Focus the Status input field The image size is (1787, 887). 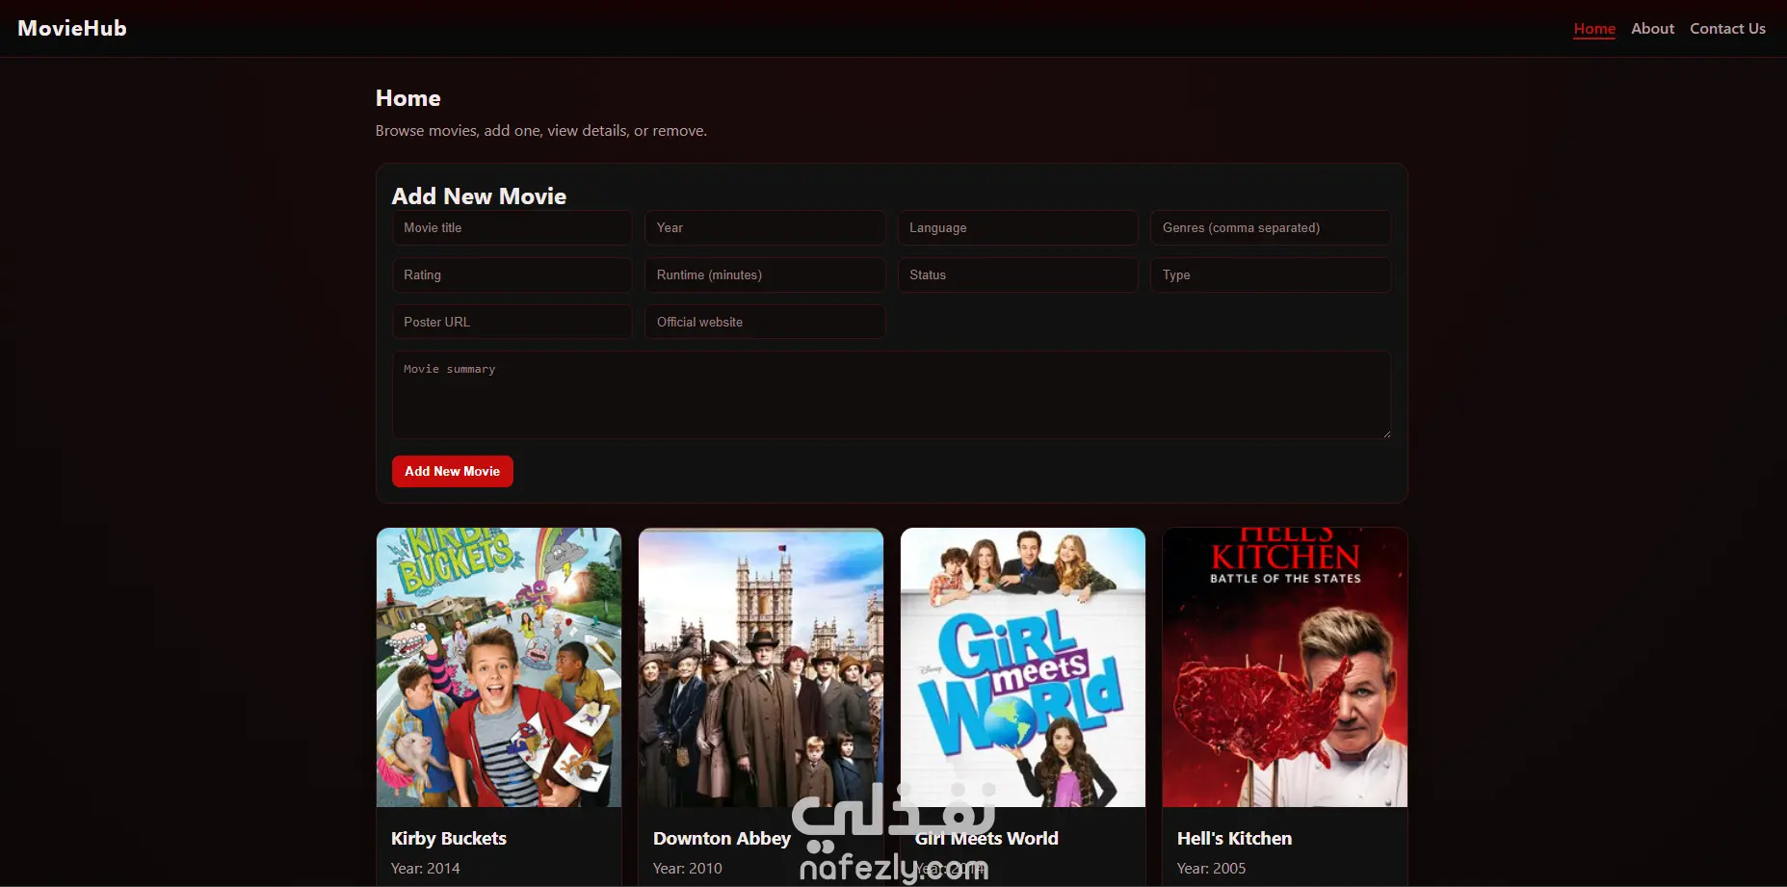tap(1018, 275)
